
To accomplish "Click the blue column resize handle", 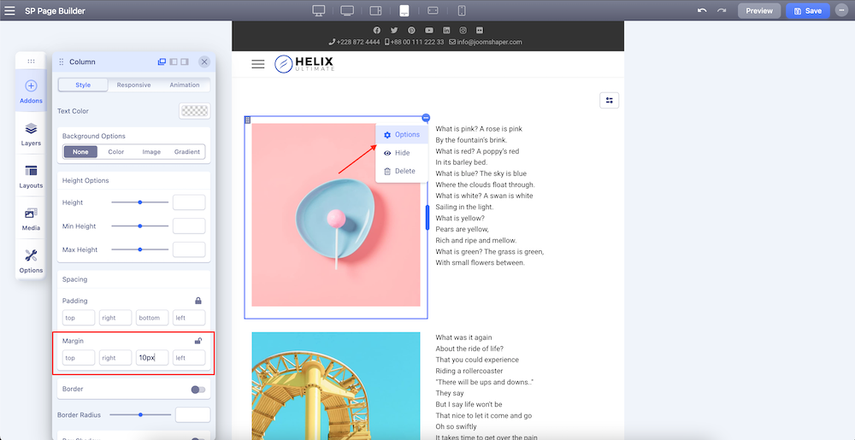I will click(427, 217).
